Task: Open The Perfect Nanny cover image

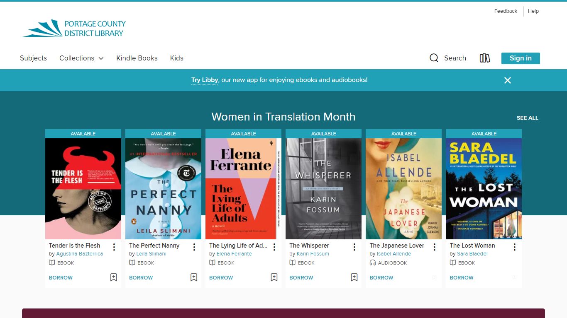Action: coord(163,189)
